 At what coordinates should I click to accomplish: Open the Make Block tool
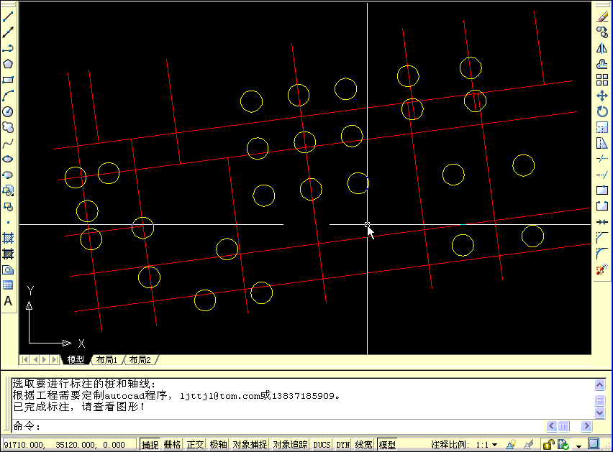point(8,206)
